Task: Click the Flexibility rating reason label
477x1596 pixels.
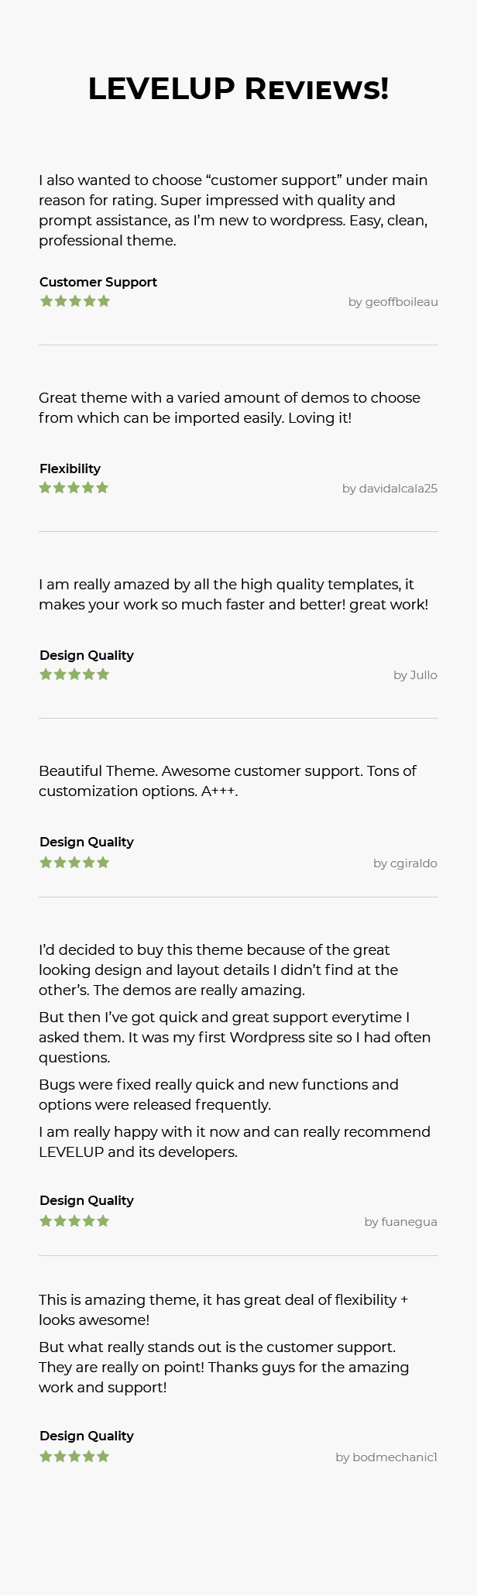Action: [x=70, y=469]
